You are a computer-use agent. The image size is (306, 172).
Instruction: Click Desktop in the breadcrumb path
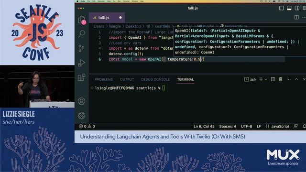tap(133, 26)
